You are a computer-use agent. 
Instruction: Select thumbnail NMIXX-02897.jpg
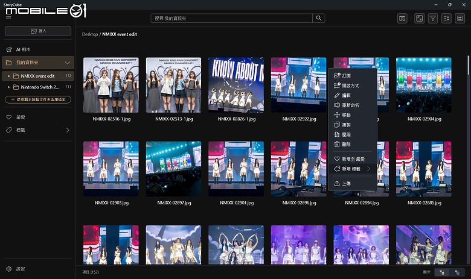point(174,169)
